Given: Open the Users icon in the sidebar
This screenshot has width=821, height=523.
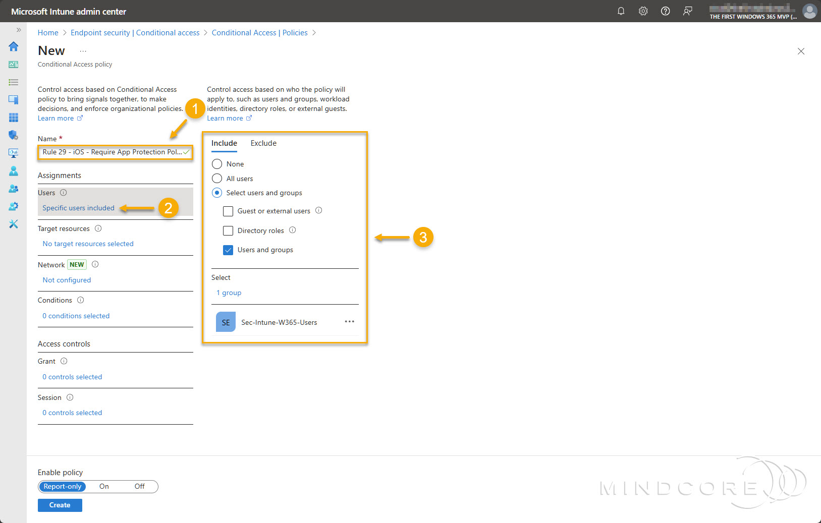Looking at the screenshot, I should [13, 171].
